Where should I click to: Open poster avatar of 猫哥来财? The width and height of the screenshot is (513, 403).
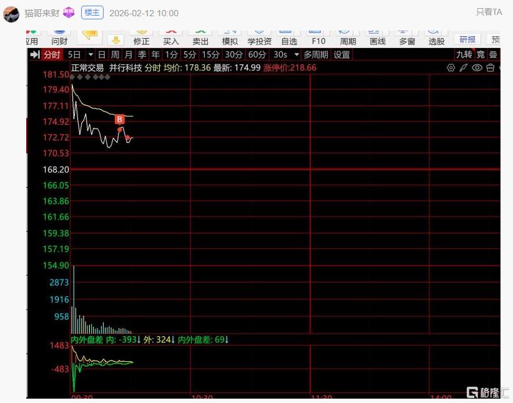tap(11, 13)
